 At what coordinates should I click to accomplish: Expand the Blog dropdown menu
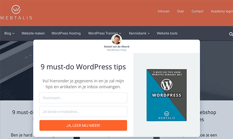click(x=9, y=33)
